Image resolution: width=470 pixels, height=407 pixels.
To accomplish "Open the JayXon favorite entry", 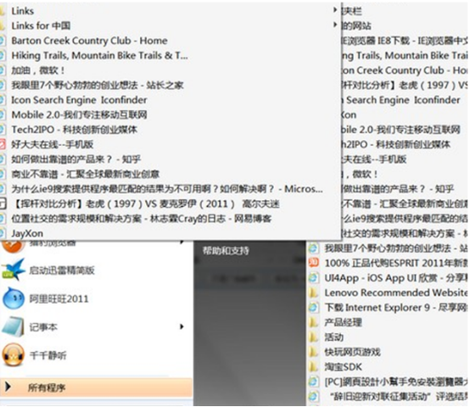I will (27, 233).
